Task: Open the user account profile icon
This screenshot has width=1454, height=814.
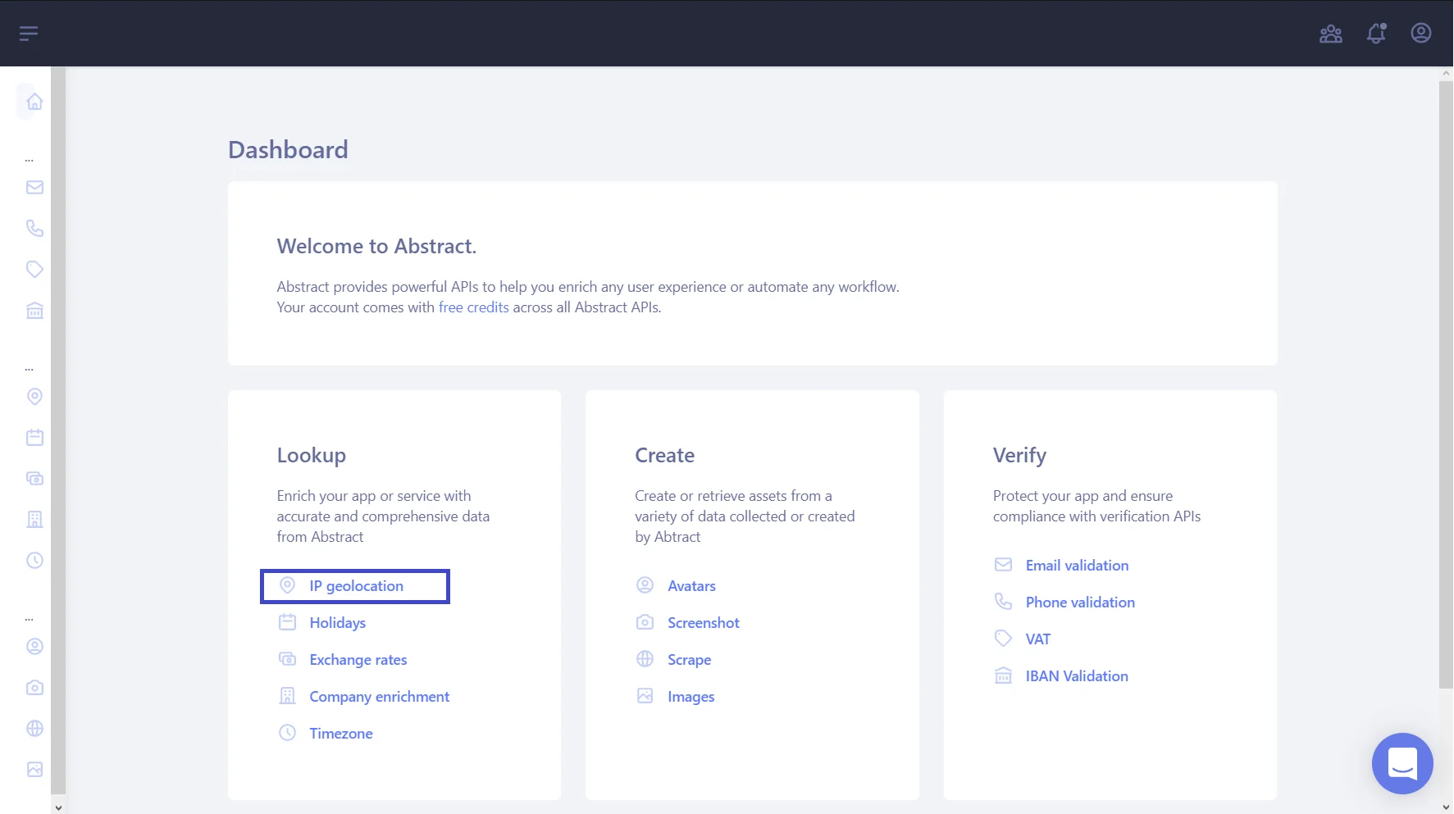Action: click(1421, 33)
